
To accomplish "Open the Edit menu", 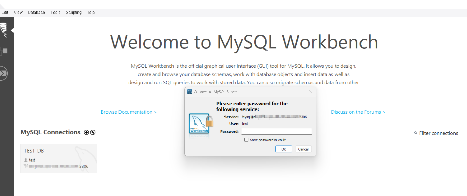I will [5, 12].
